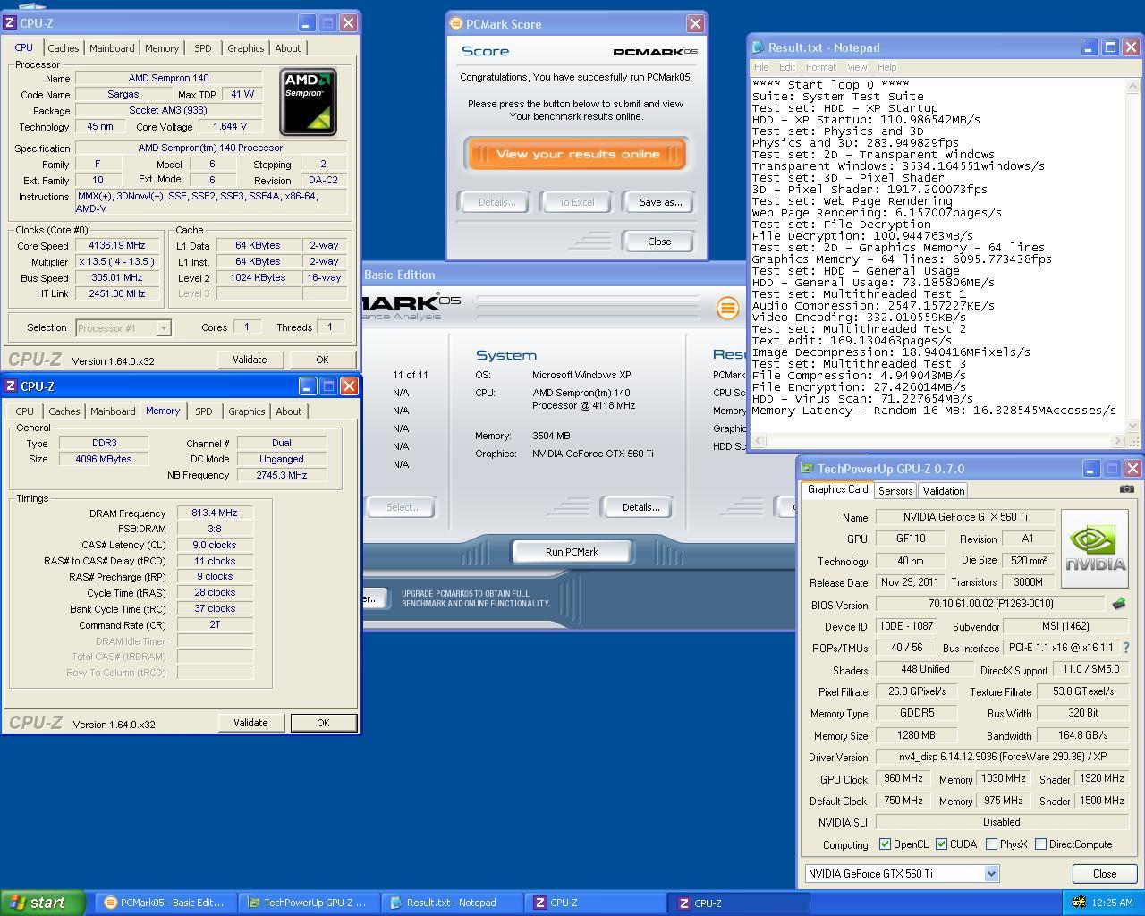Click Save as... in PCMark Score
This screenshot has width=1145, height=916.
tap(660, 202)
